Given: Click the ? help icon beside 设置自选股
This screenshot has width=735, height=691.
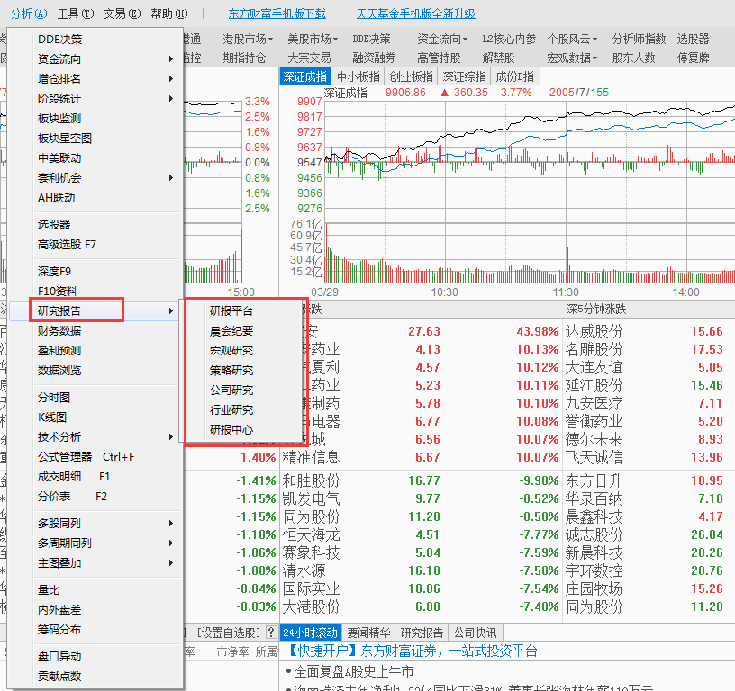Looking at the screenshot, I should 271,633.
